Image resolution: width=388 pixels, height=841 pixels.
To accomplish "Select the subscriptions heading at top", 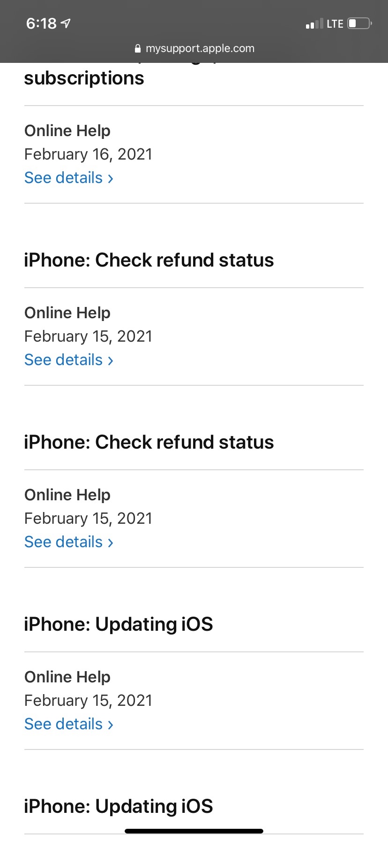I will pos(84,78).
